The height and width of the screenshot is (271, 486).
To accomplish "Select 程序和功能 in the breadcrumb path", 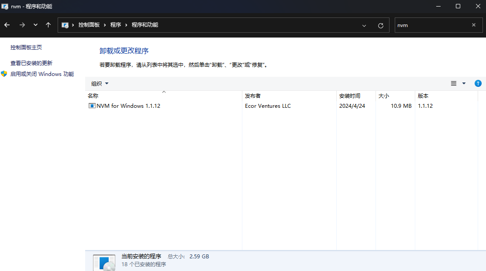I will (x=145, y=25).
